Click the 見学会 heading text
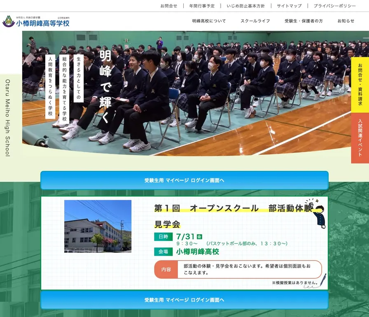 tap(167, 224)
